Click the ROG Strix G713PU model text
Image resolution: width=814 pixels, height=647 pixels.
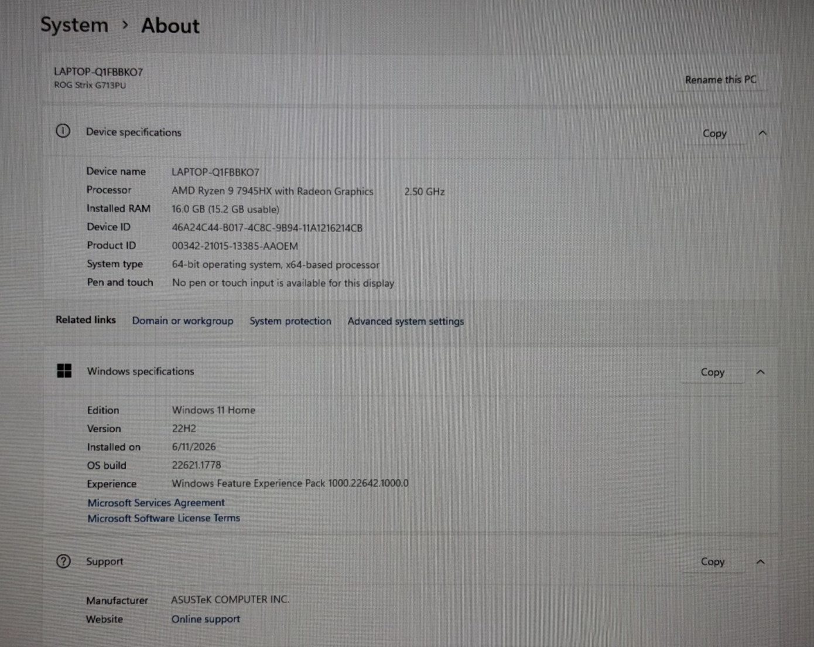pyautogui.click(x=90, y=85)
